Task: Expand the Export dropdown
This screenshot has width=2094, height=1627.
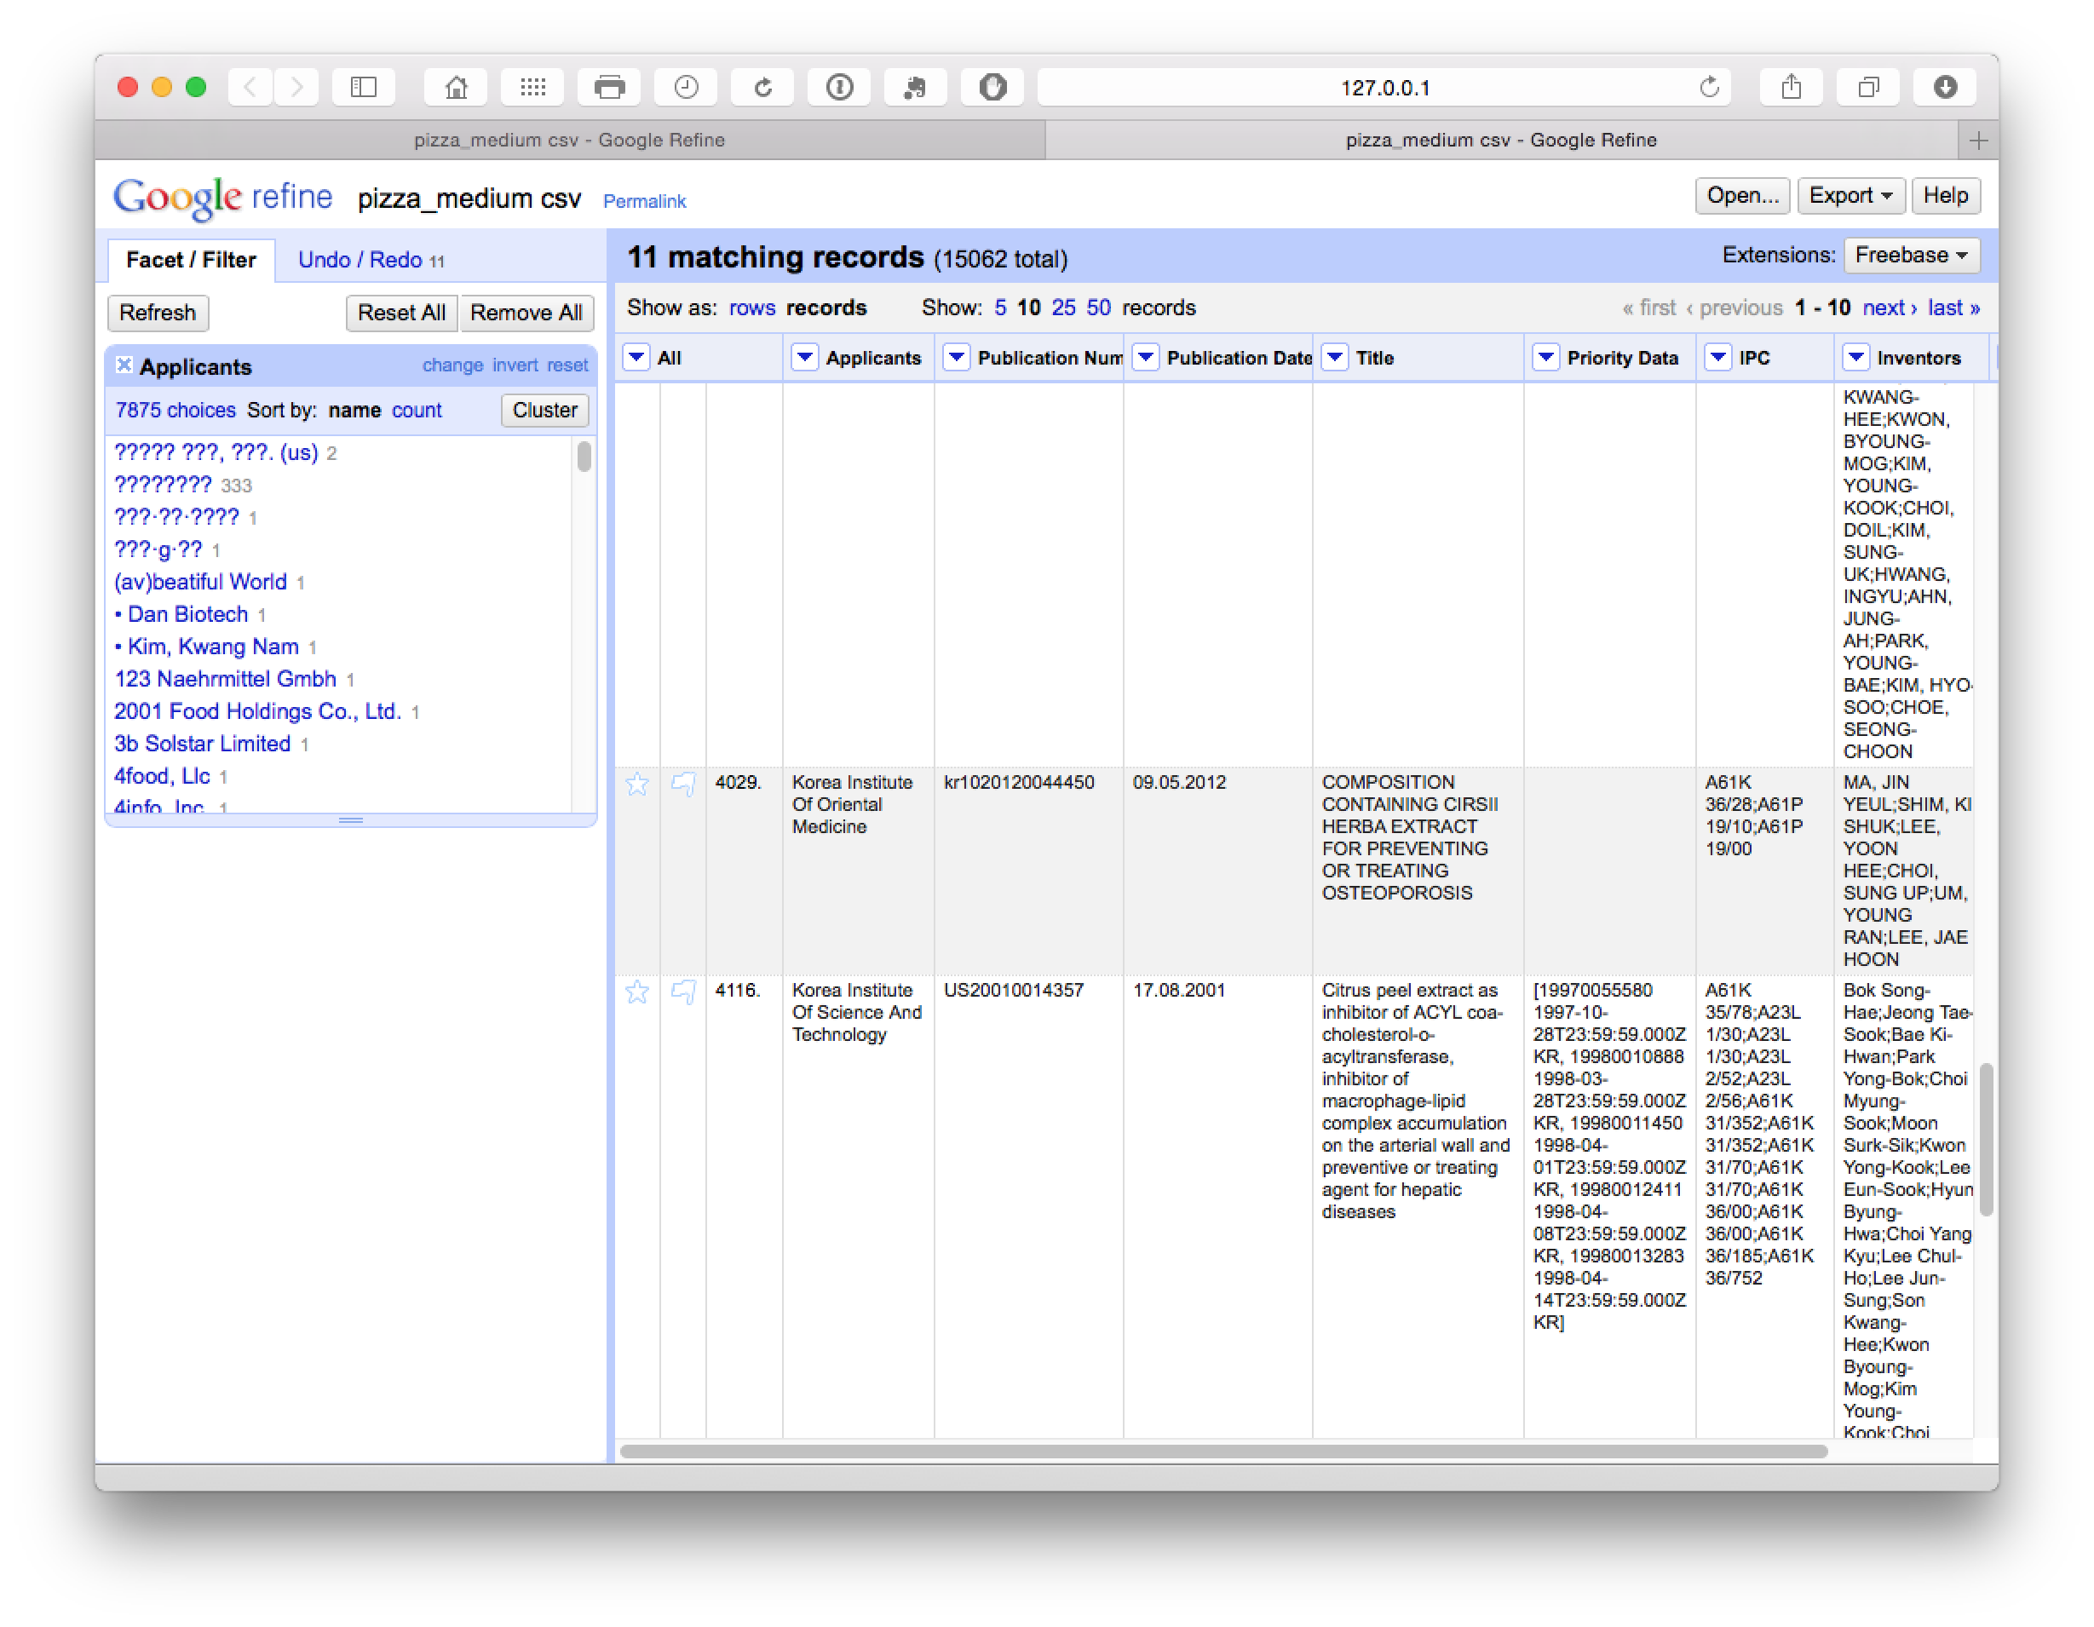Action: point(1850,196)
